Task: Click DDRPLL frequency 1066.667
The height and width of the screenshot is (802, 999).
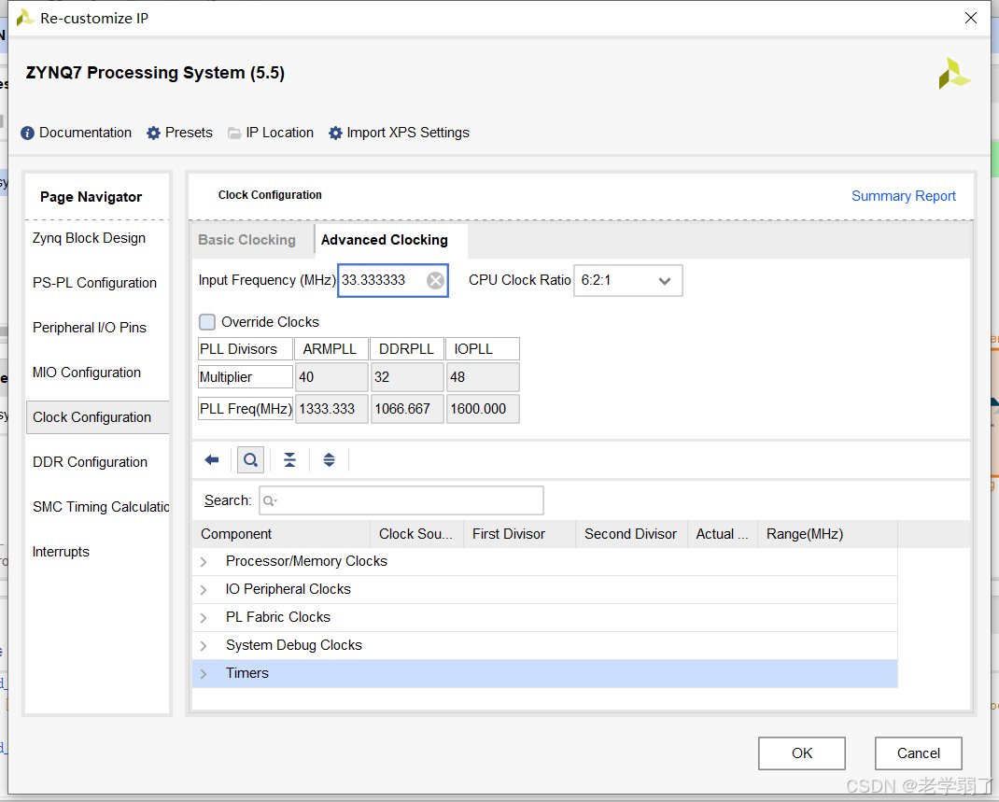Action: click(x=407, y=409)
